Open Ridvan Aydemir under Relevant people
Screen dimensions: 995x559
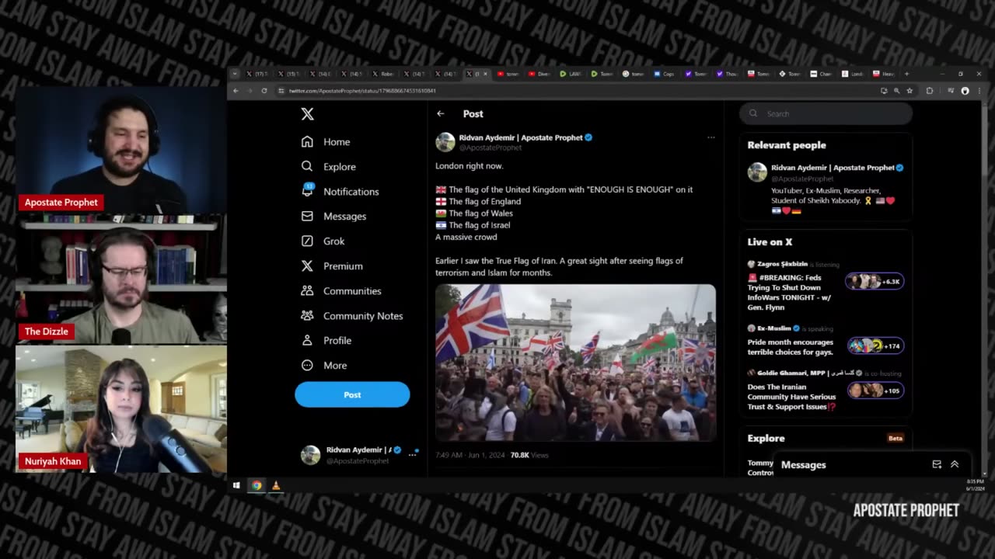point(833,168)
